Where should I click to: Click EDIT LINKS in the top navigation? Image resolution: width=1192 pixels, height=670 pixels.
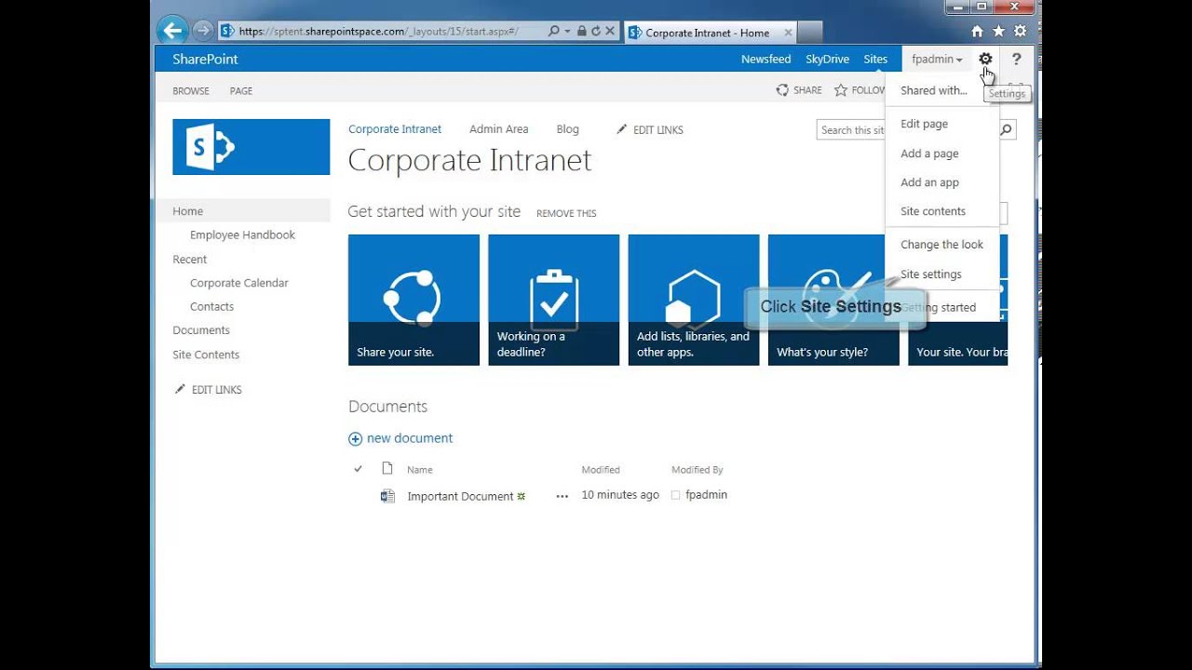pyautogui.click(x=650, y=129)
